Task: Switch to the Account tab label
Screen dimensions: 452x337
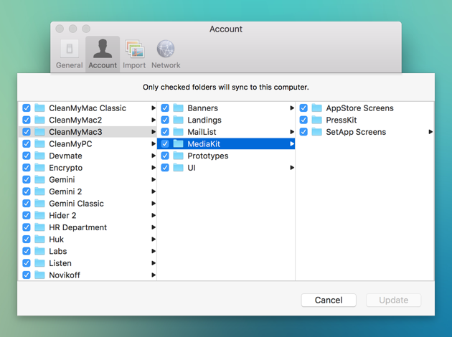Action: tap(103, 65)
